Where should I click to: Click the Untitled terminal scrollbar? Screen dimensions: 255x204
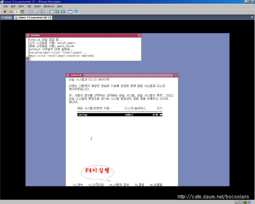(27, 50)
